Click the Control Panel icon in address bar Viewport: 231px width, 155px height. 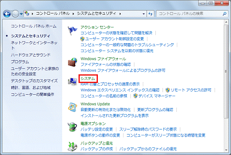click(27, 14)
